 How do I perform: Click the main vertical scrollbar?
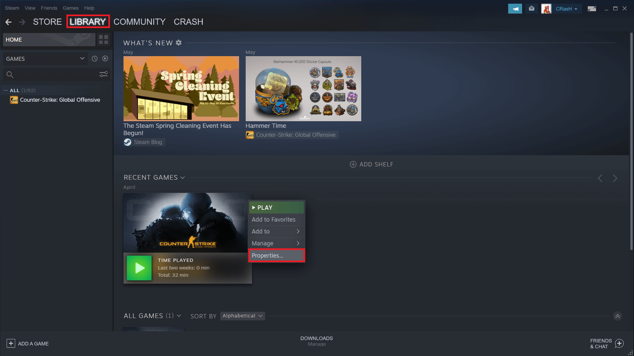(x=631, y=141)
